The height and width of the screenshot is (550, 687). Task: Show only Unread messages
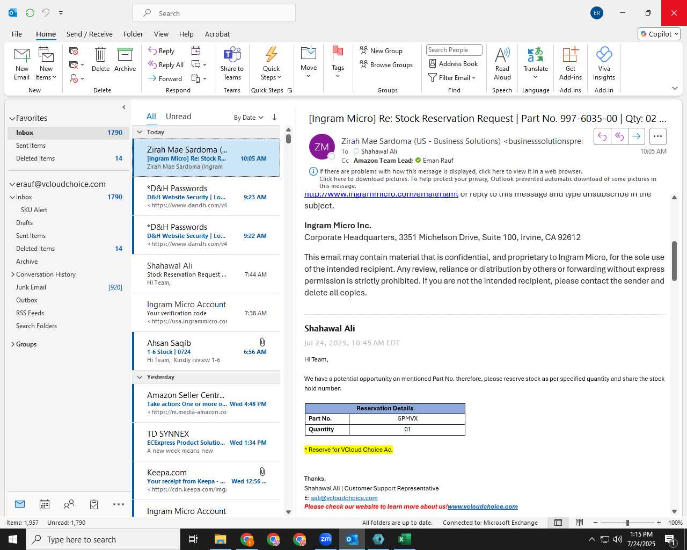[178, 117]
